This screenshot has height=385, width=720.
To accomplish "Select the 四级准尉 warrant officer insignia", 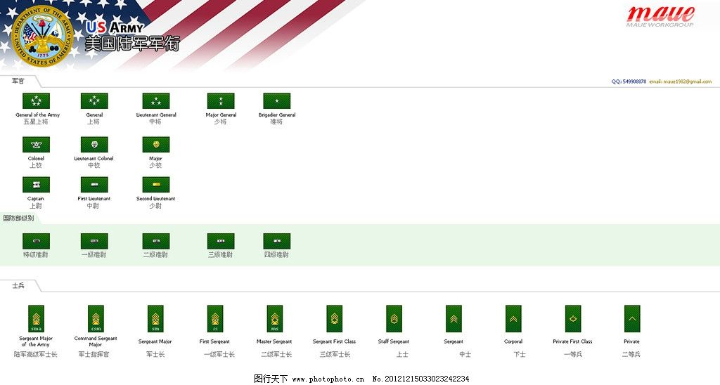I will 276,241.
